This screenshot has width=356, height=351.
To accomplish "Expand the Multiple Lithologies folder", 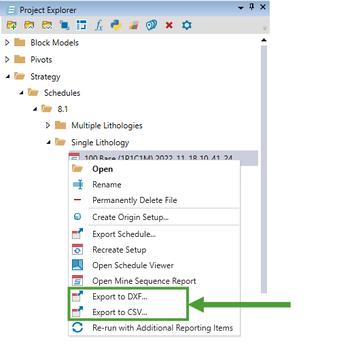I will click(48, 125).
